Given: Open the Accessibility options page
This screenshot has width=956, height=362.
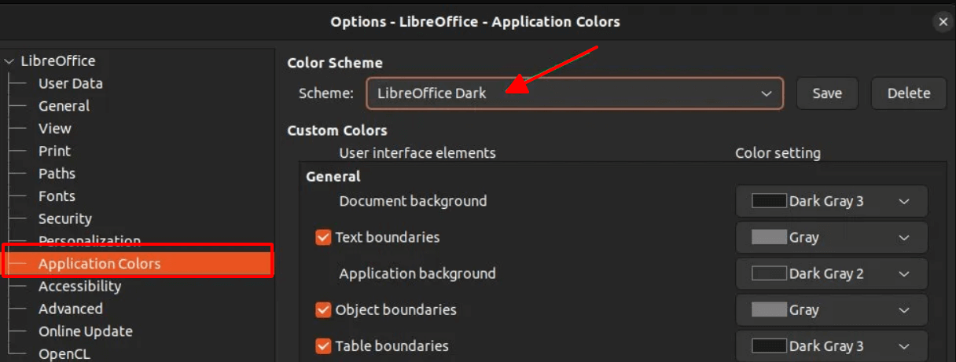Looking at the screenshot, I should click(x=79, y=287).
